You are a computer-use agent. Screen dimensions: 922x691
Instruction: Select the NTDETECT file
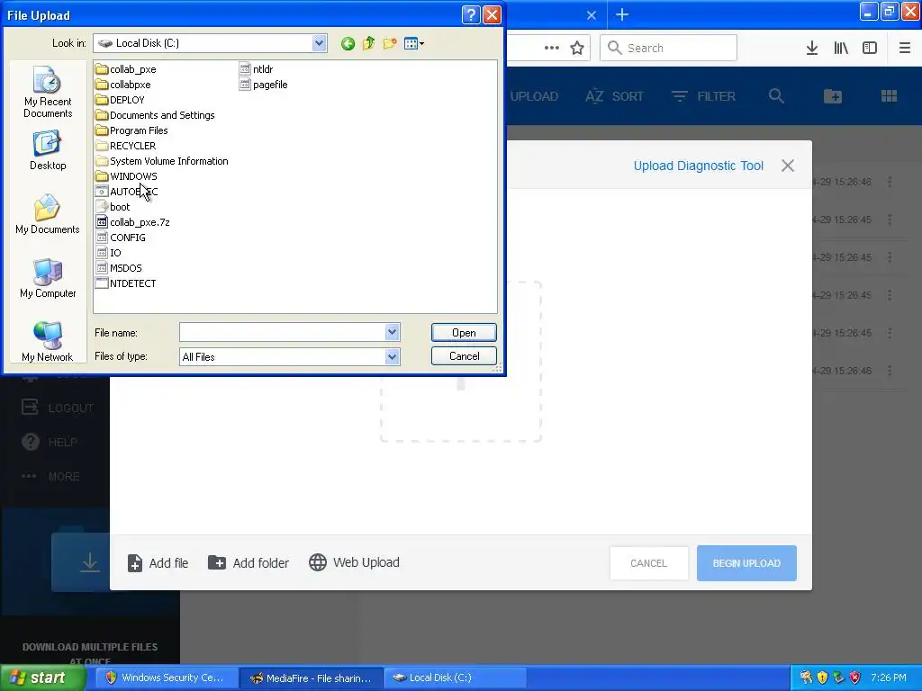pyautogui.click(x=126, y=283)
